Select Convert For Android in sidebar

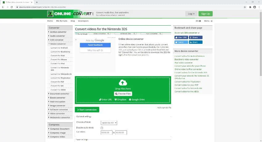[59, 48]
